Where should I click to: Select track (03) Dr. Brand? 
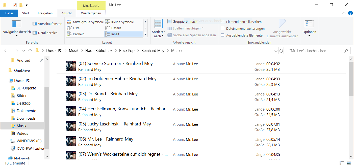(x=201, y=96)
